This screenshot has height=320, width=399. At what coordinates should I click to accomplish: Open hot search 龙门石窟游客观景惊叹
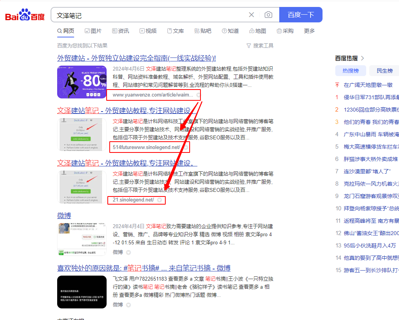tap(371, 196)
